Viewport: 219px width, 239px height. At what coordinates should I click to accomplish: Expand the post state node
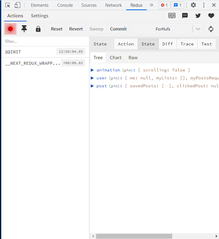92,86
